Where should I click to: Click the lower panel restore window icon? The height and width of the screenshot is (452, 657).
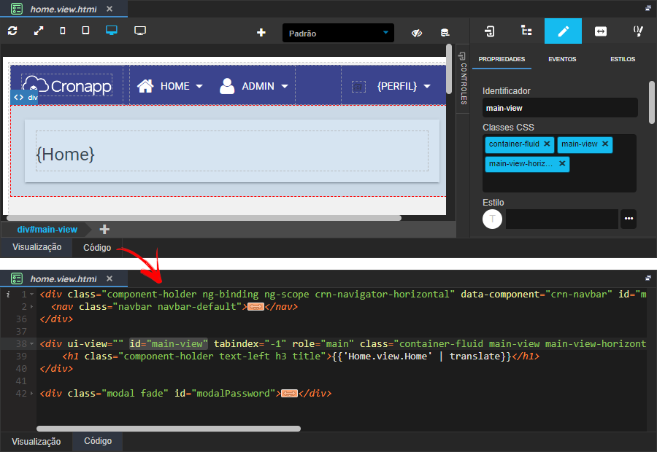(648, 278)
